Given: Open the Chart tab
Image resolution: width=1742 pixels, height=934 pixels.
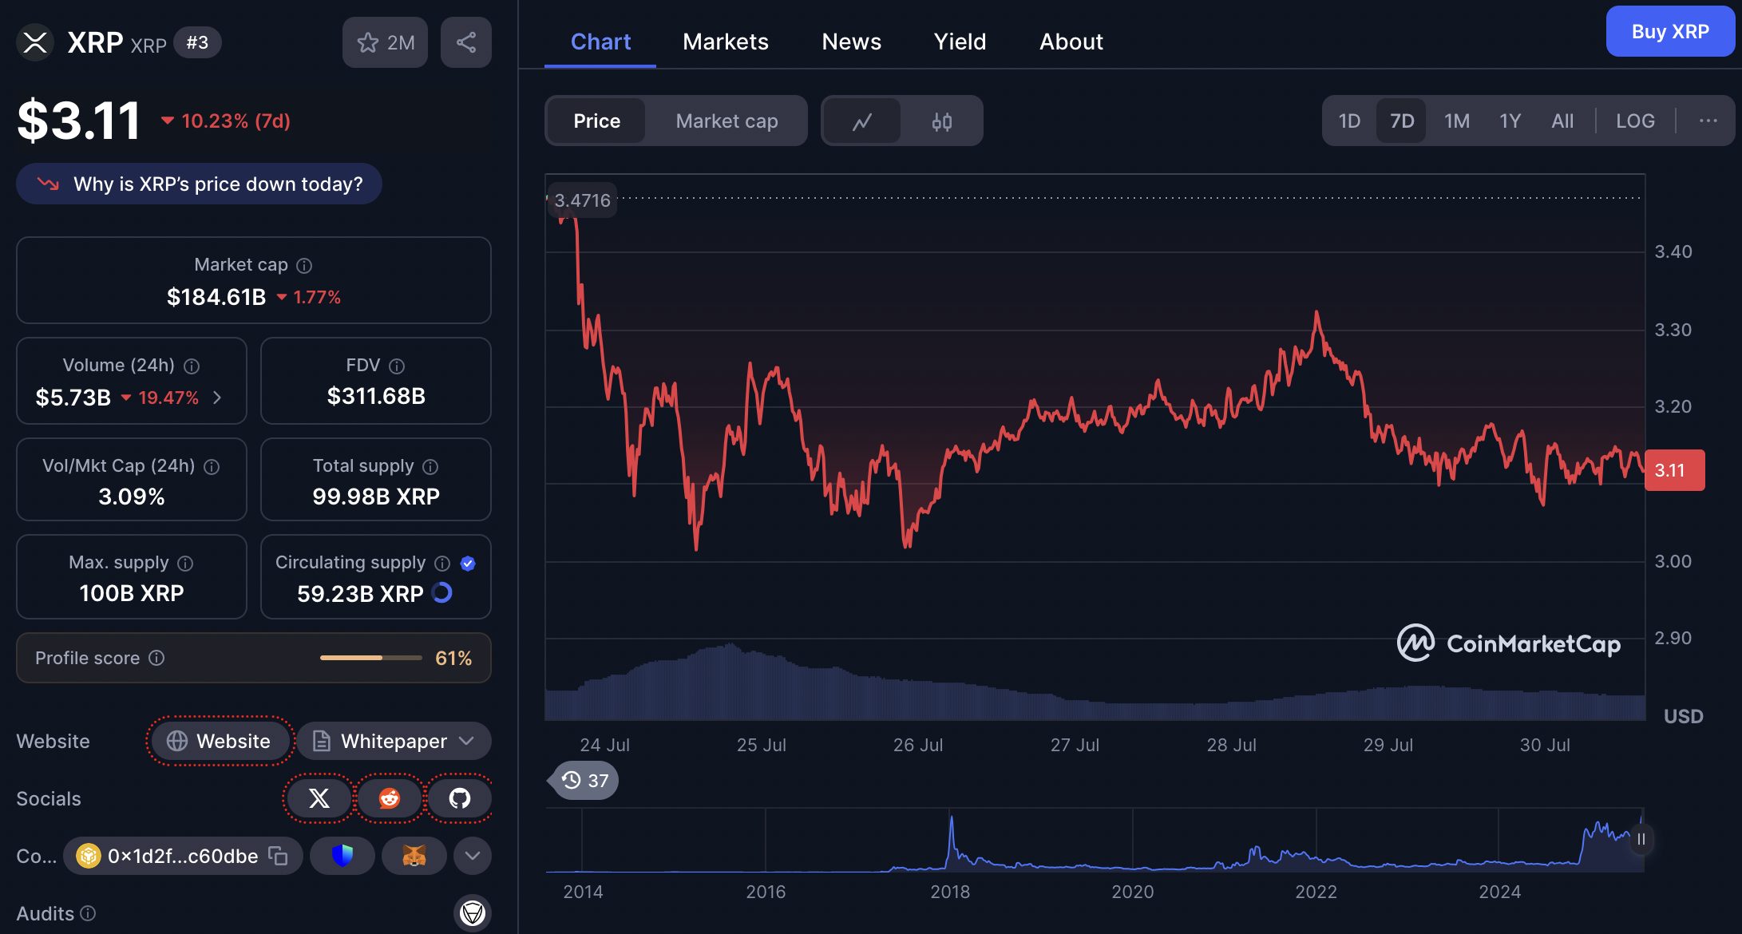Looking at the screenshot, I should [600, 42].
